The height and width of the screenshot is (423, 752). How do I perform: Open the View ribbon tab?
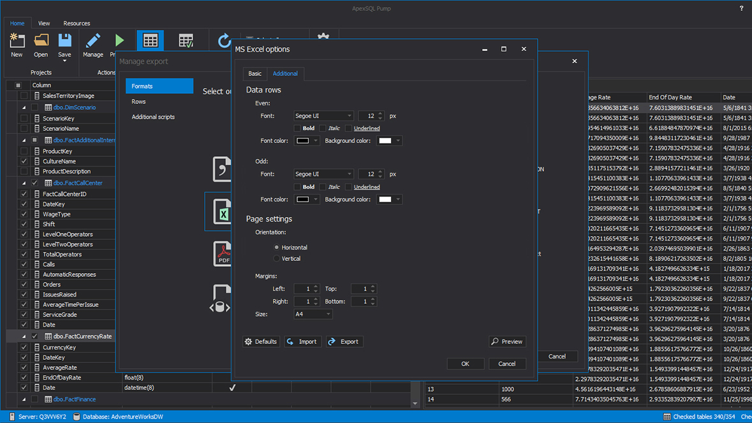pyautogui.click(x=43, y=23)
